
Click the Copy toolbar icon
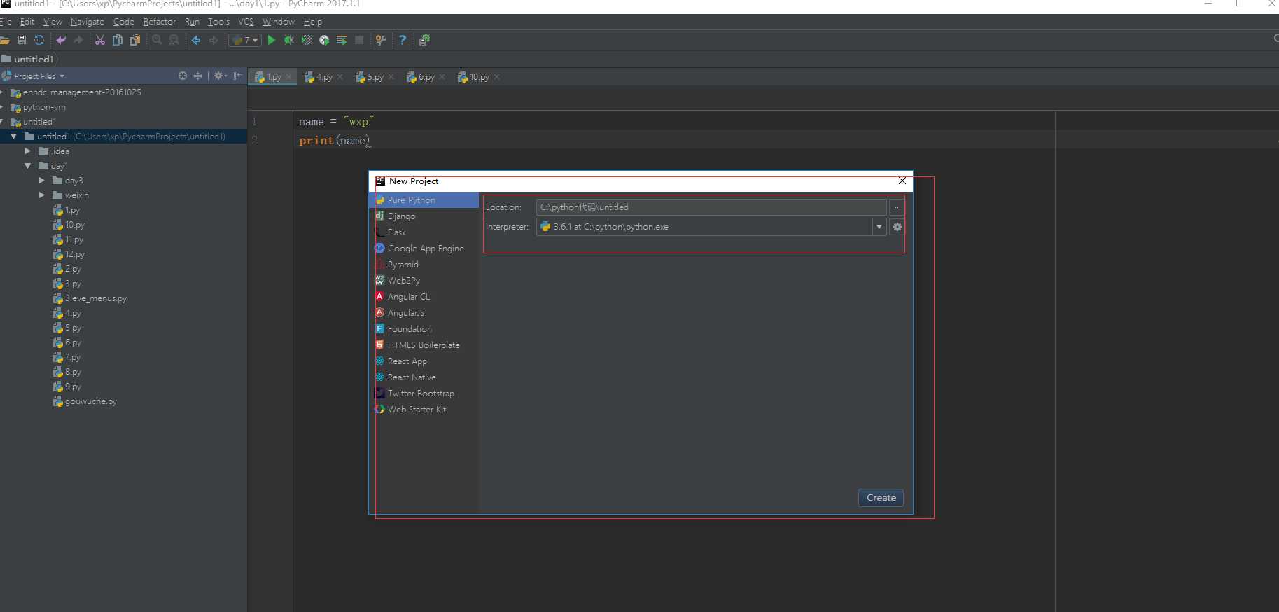pyautogui.click(x=118, y=41)
